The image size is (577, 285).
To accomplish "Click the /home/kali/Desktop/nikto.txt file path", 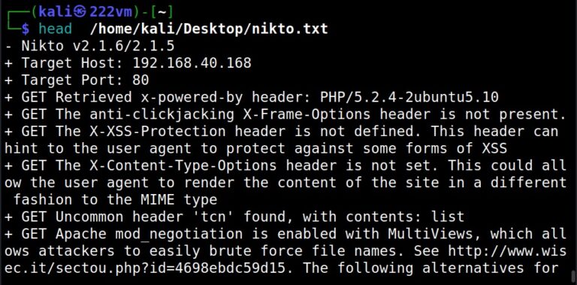I will coord(209,29).
